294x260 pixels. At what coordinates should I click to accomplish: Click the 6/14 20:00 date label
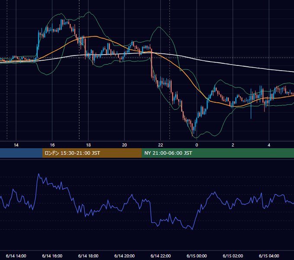click(125, 256)
